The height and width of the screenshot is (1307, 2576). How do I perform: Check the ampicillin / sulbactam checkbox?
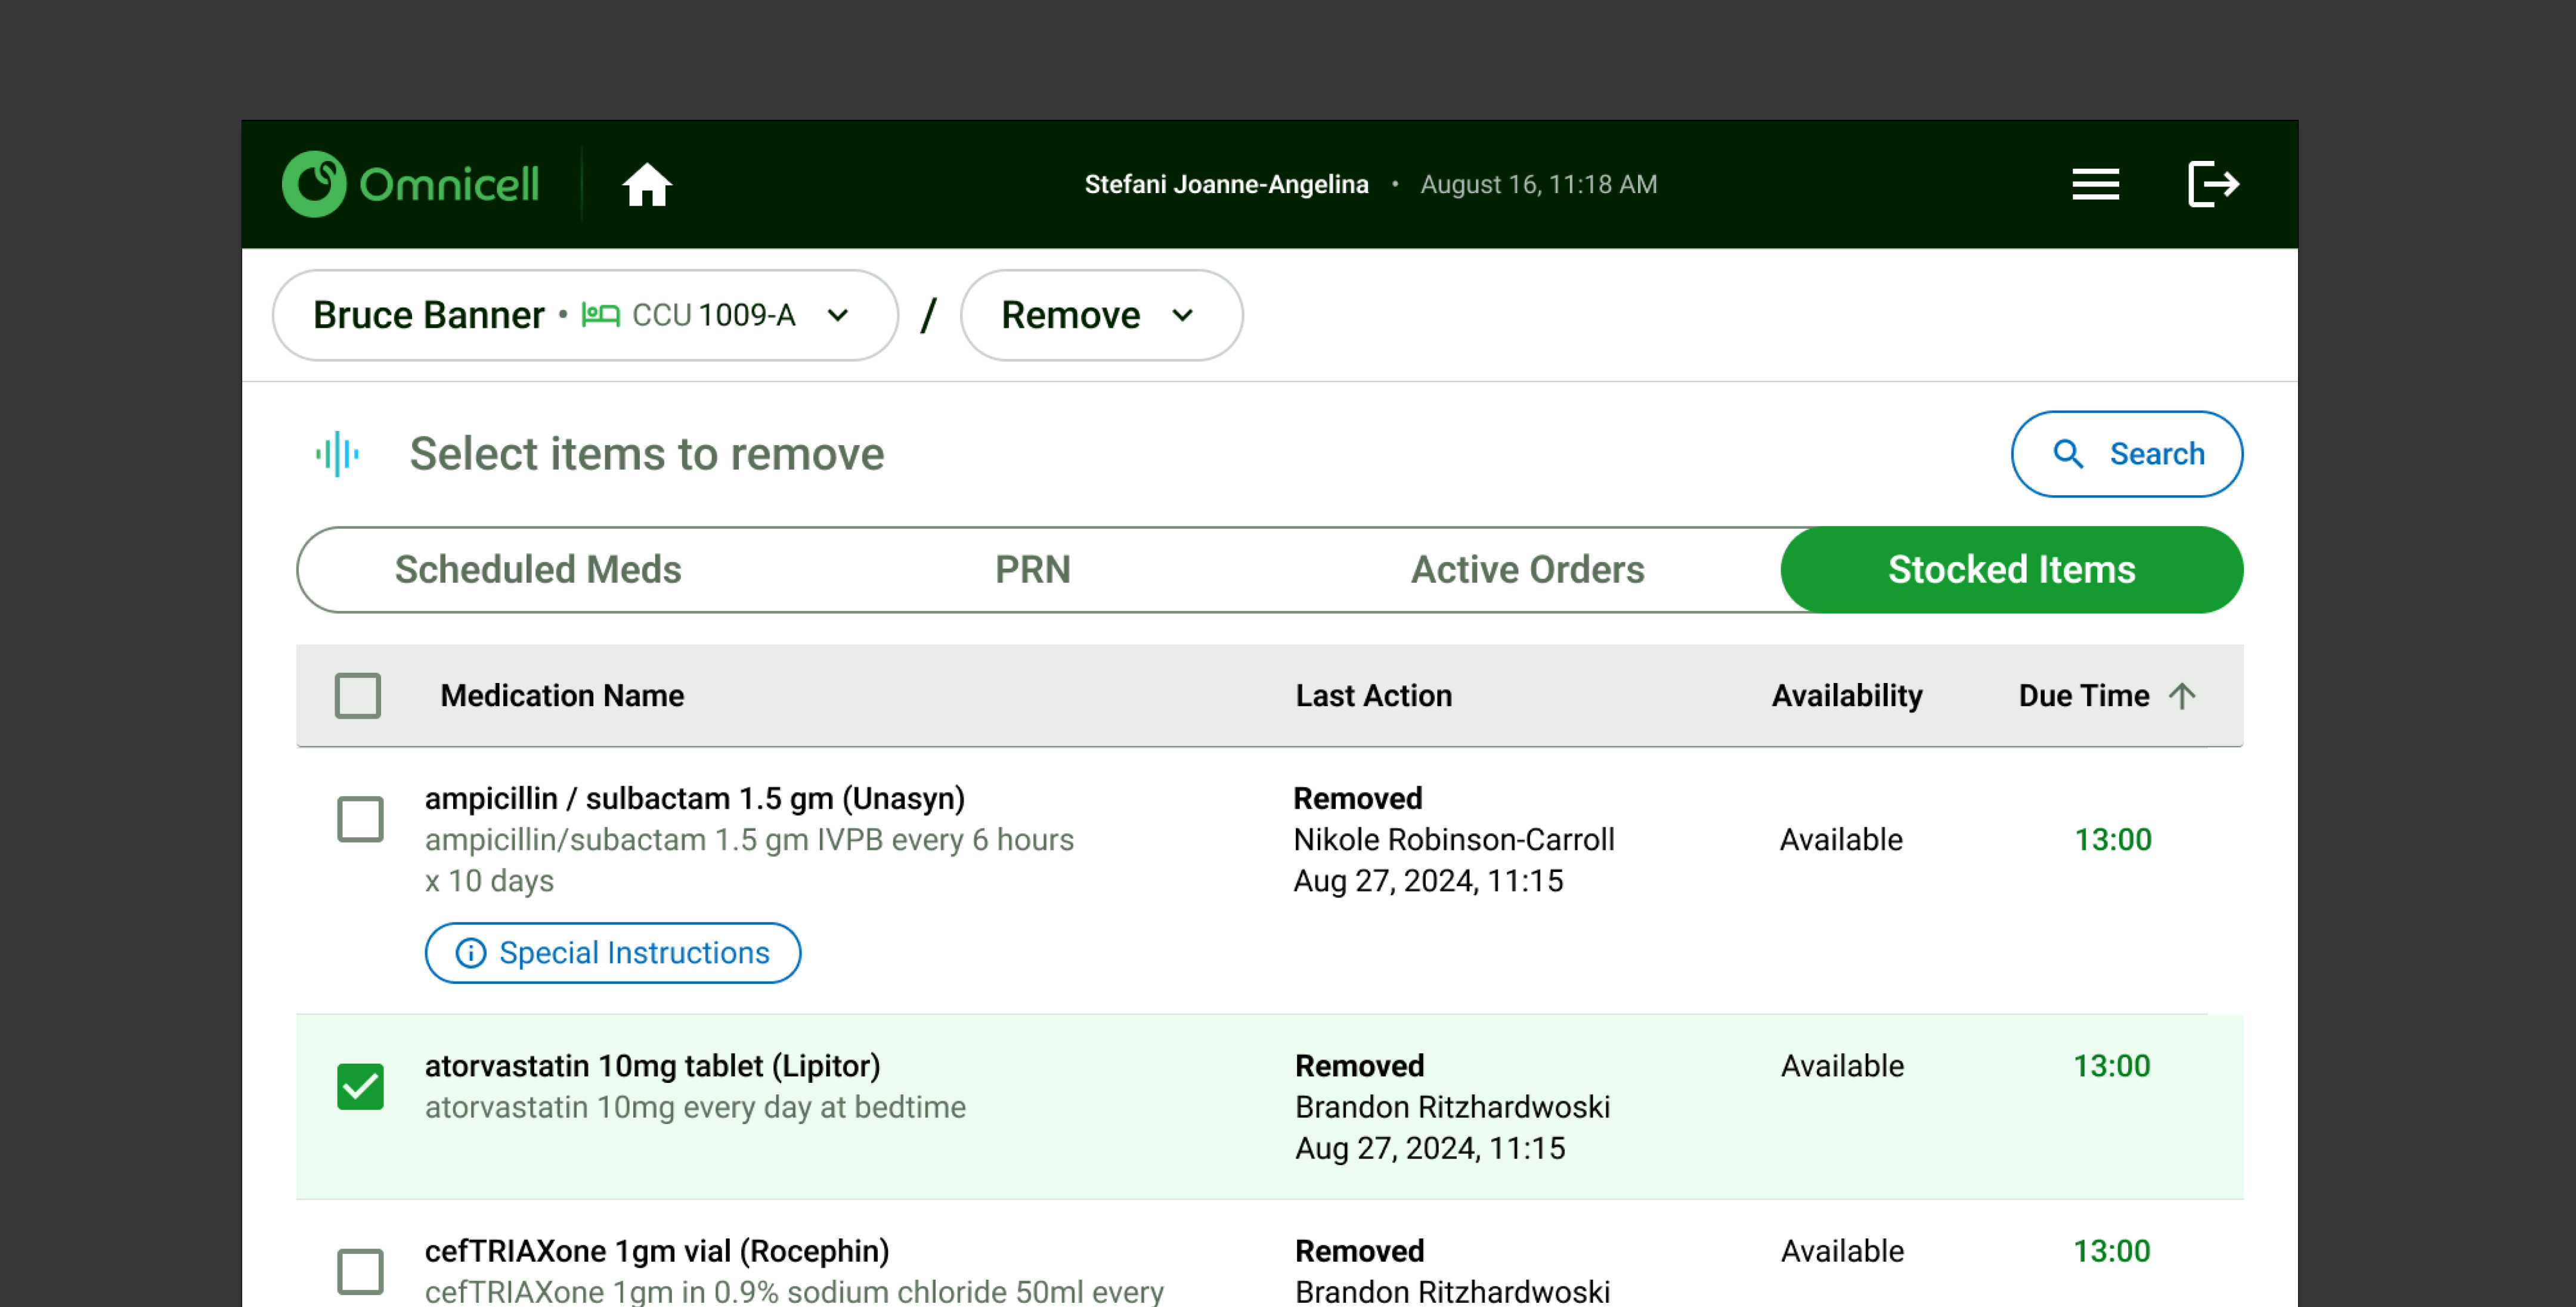point(360,818)
